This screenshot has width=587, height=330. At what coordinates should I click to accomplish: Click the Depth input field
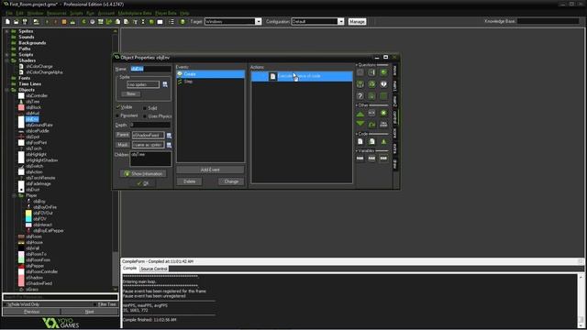click(x=150, y=125)
